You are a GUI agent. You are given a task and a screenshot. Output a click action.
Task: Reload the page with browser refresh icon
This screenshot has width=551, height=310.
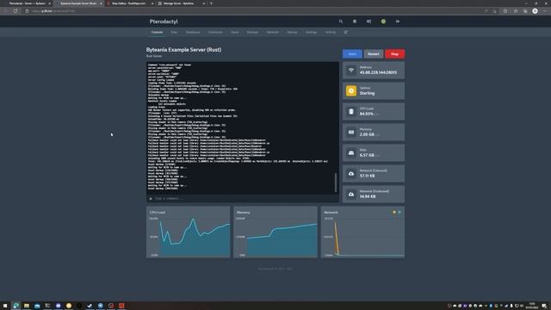click(x=15, y=11)
